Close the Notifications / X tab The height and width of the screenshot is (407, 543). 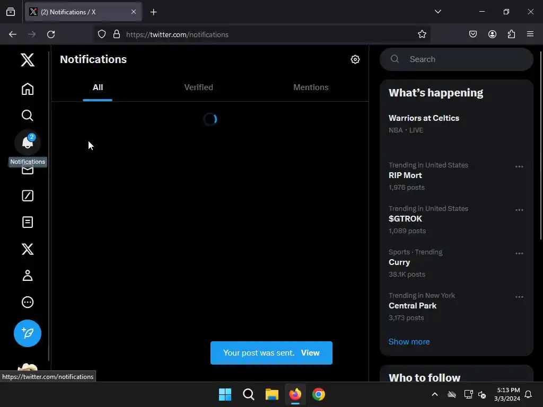133,12
